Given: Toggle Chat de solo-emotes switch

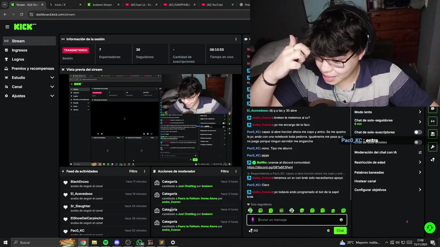Looking at the screenshot, I should (x=418, y=142).
